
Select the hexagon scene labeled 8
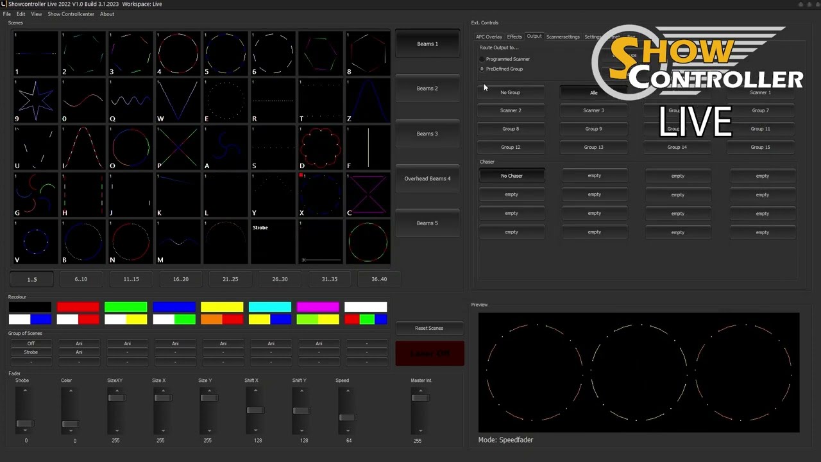[368, 53]
